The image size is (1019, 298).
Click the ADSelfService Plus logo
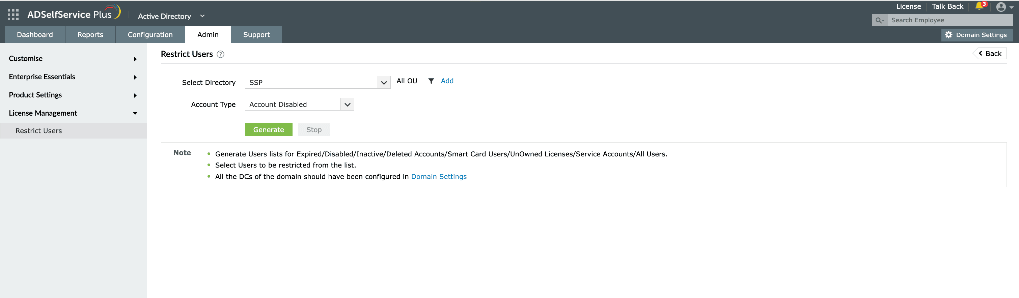pos(74,13)
